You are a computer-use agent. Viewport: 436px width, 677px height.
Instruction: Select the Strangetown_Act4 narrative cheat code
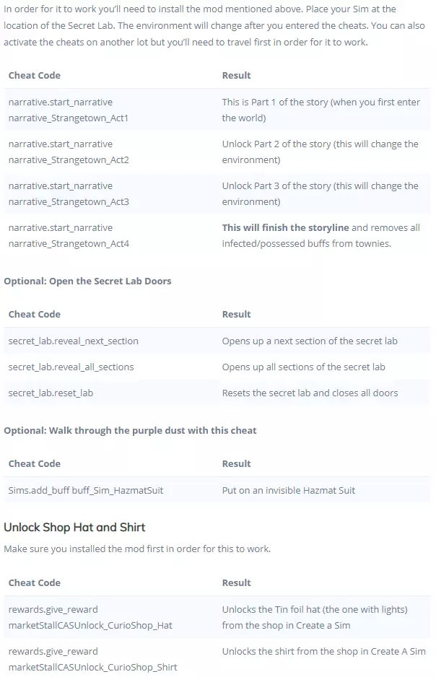click(69, 235)
